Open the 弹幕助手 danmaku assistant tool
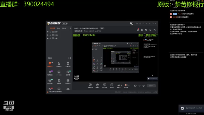The height and width of the screenshot is (115, 204). pyautogui.click(x=50, y=64)
